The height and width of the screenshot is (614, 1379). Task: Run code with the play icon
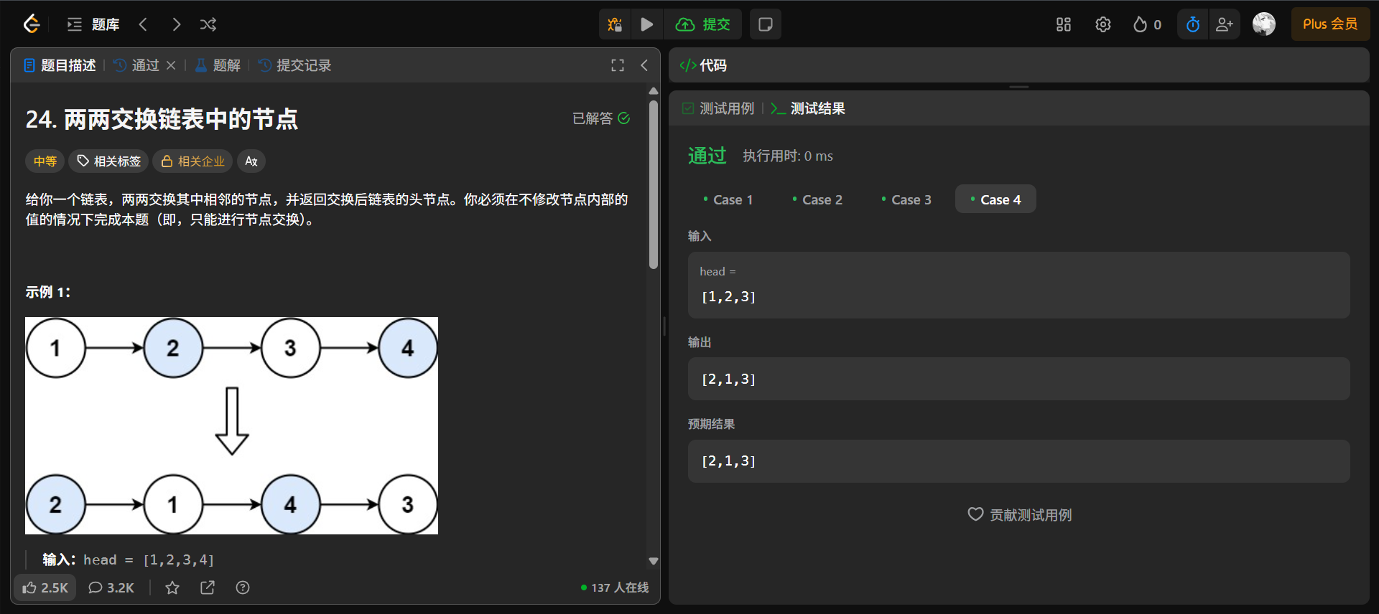tap(647, 24)
